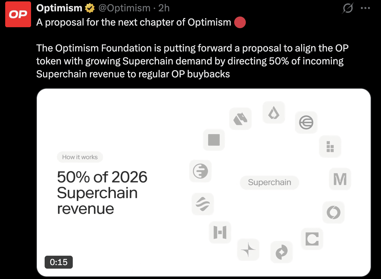Click the letter H chain logo

tap(220, 232)
